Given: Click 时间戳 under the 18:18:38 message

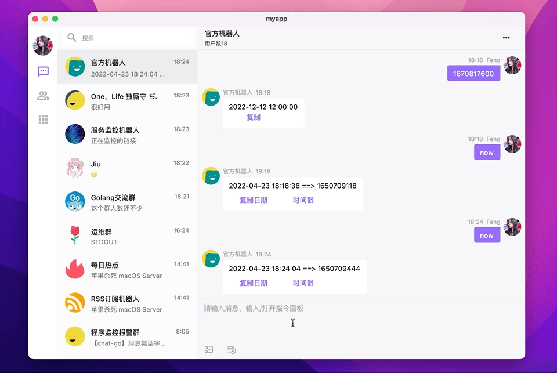Looking at the screenshot, I should point(303,200).
